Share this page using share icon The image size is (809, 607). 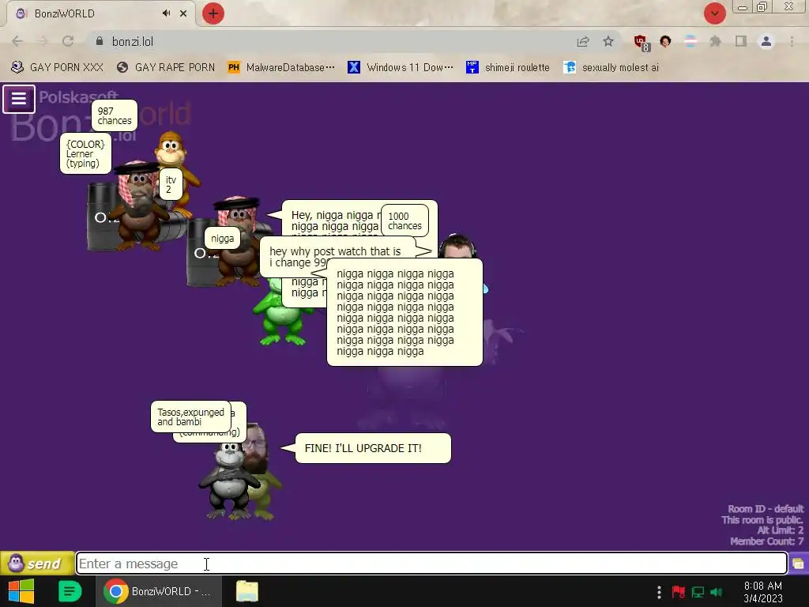(583, 41)
